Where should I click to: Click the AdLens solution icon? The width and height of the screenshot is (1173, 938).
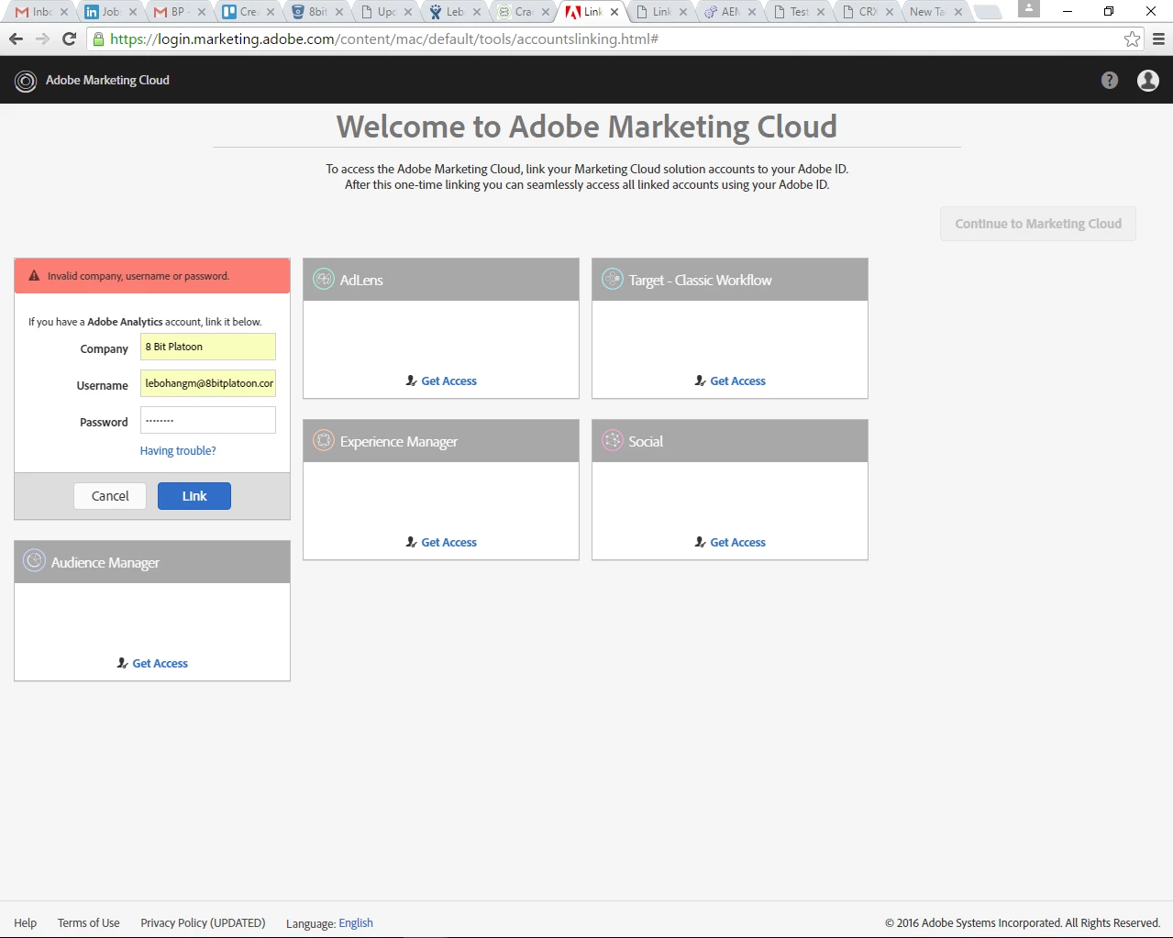pyautogui.click(x=324, y=280)
